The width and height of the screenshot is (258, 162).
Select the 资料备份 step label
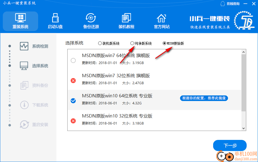pos(40,85)
